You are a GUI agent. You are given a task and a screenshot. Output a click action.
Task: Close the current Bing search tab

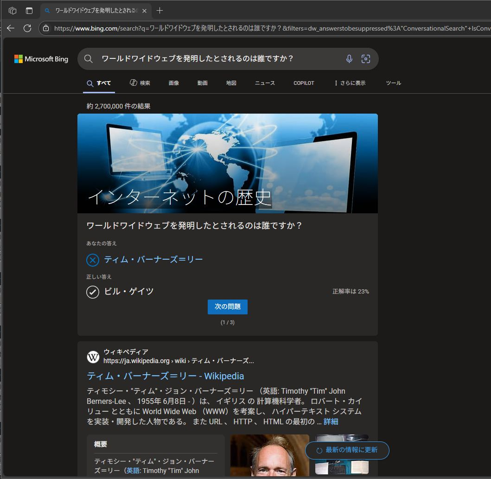tap(144, 11)
